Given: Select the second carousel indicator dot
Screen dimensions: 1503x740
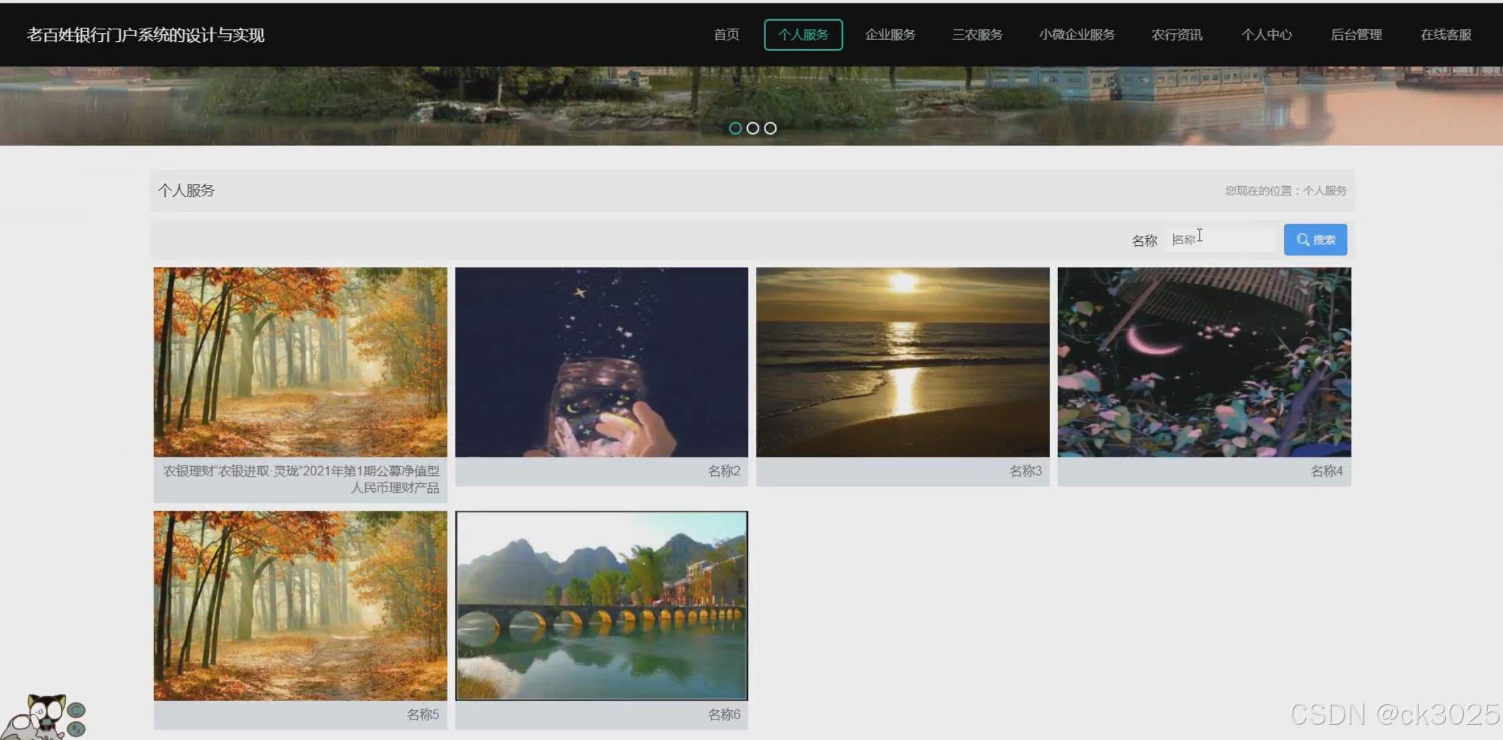Looking at the screenshot, I should (x=752, y=128).
